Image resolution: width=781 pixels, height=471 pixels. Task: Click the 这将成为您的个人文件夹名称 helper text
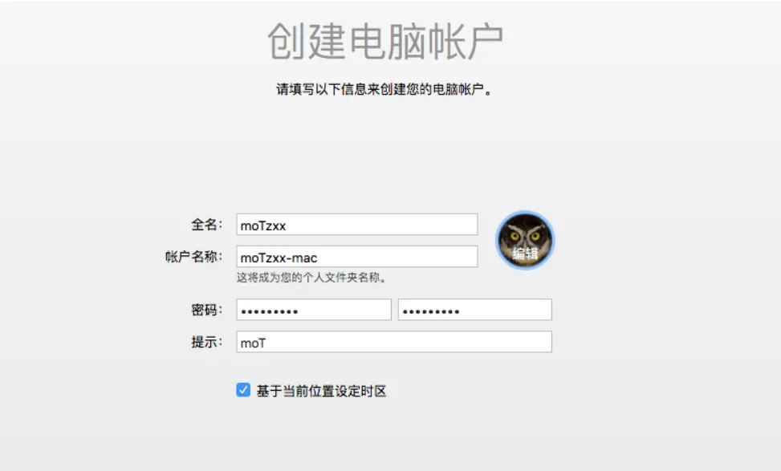(311, 278)
